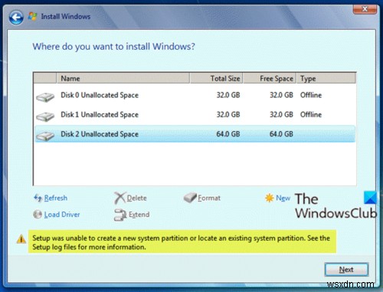383x292 pixels.
Task: Click the 64.0 GB total size value
Action: [x=228, y=134]
